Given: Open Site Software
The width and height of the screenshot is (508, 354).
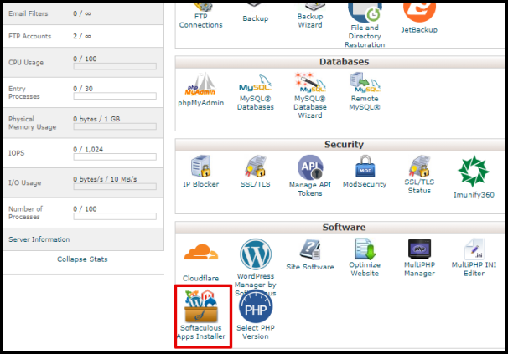Looking at the screenshot, I should tap(310, 255).
